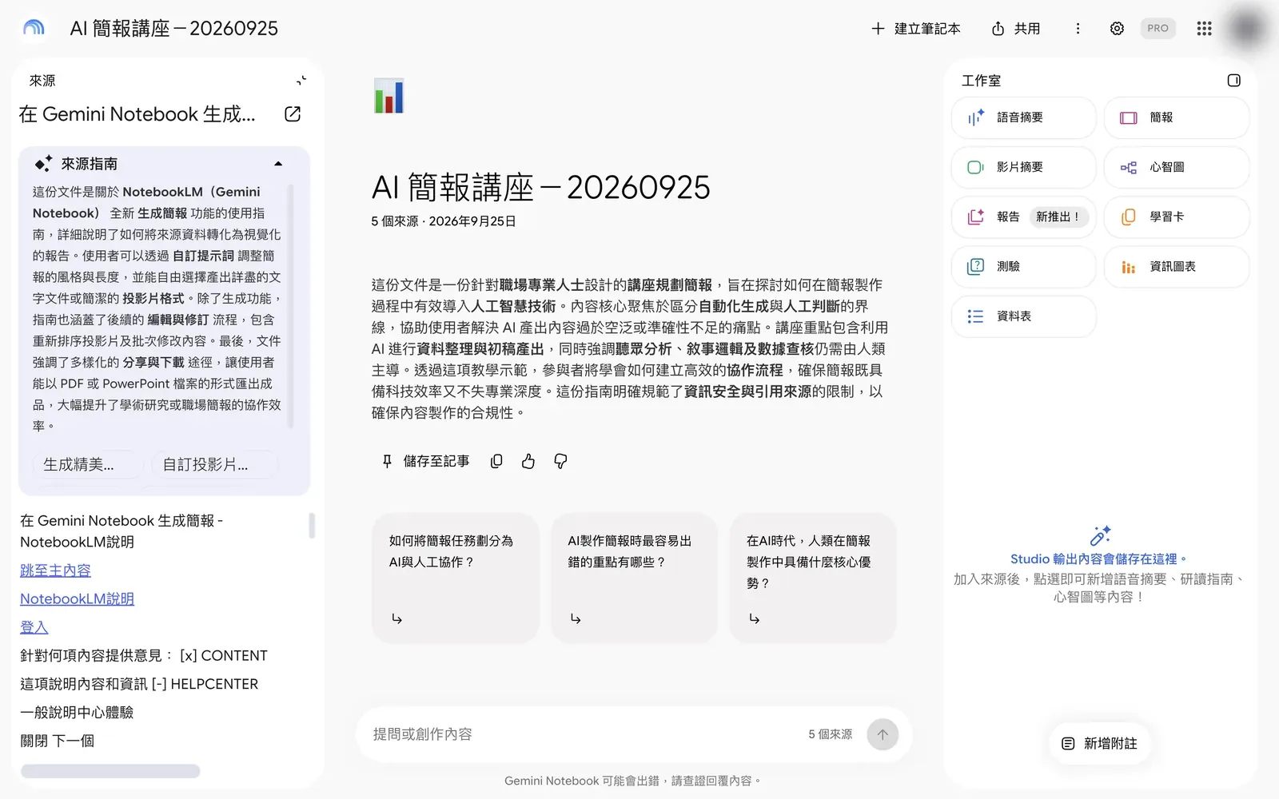This screenshot has height=799, width=1279.
Task: Select the 如何將簡報任務劃分 suggested question
Action: tap(456, 578)
